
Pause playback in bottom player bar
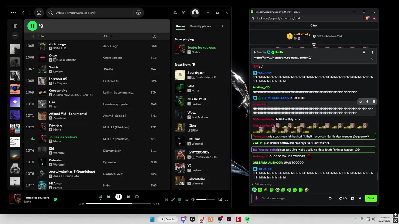click(x=118, y=197)
